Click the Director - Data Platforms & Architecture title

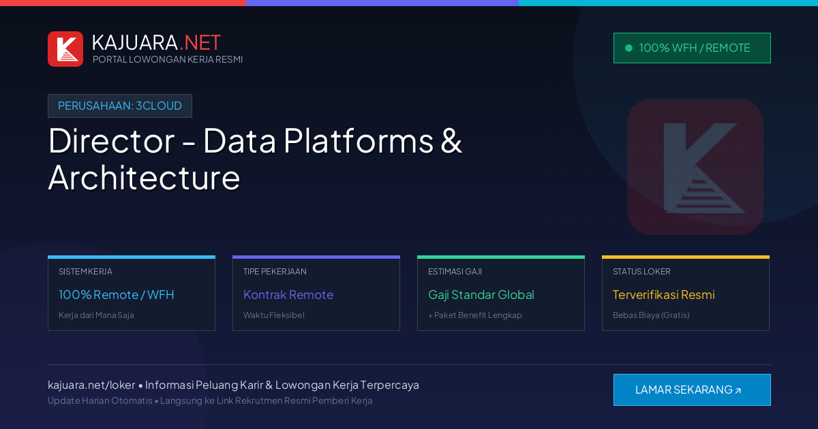pyautogui.click(x=256, y=159)
